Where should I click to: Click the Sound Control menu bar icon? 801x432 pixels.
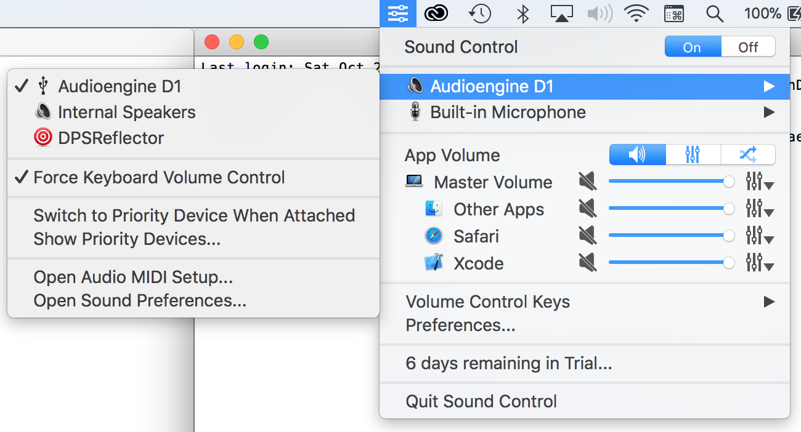[398, 13]
